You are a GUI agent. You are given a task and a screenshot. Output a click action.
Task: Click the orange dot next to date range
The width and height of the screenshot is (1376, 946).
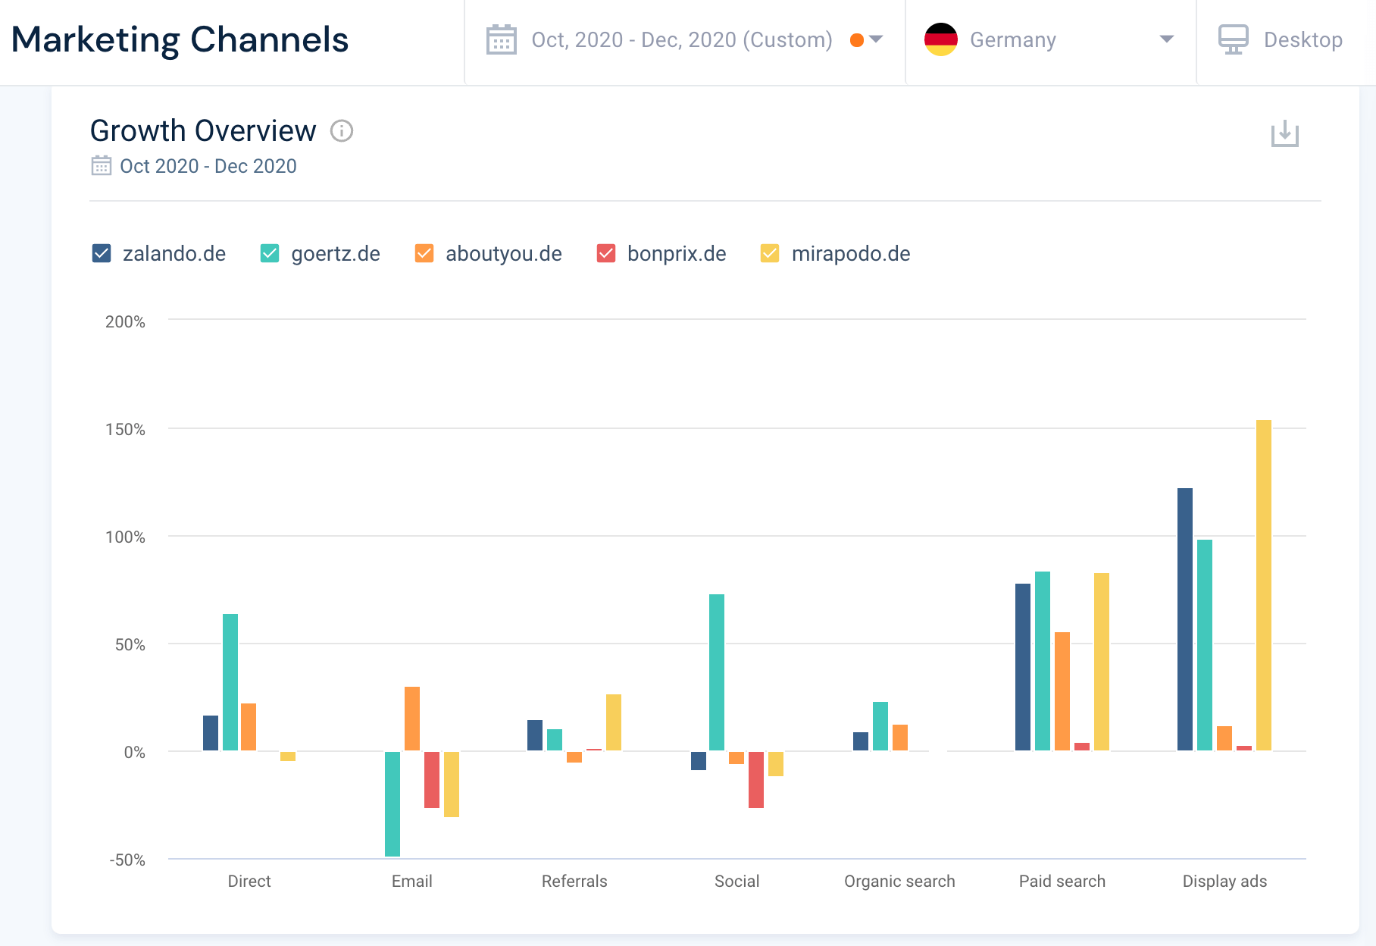(857, 40)
